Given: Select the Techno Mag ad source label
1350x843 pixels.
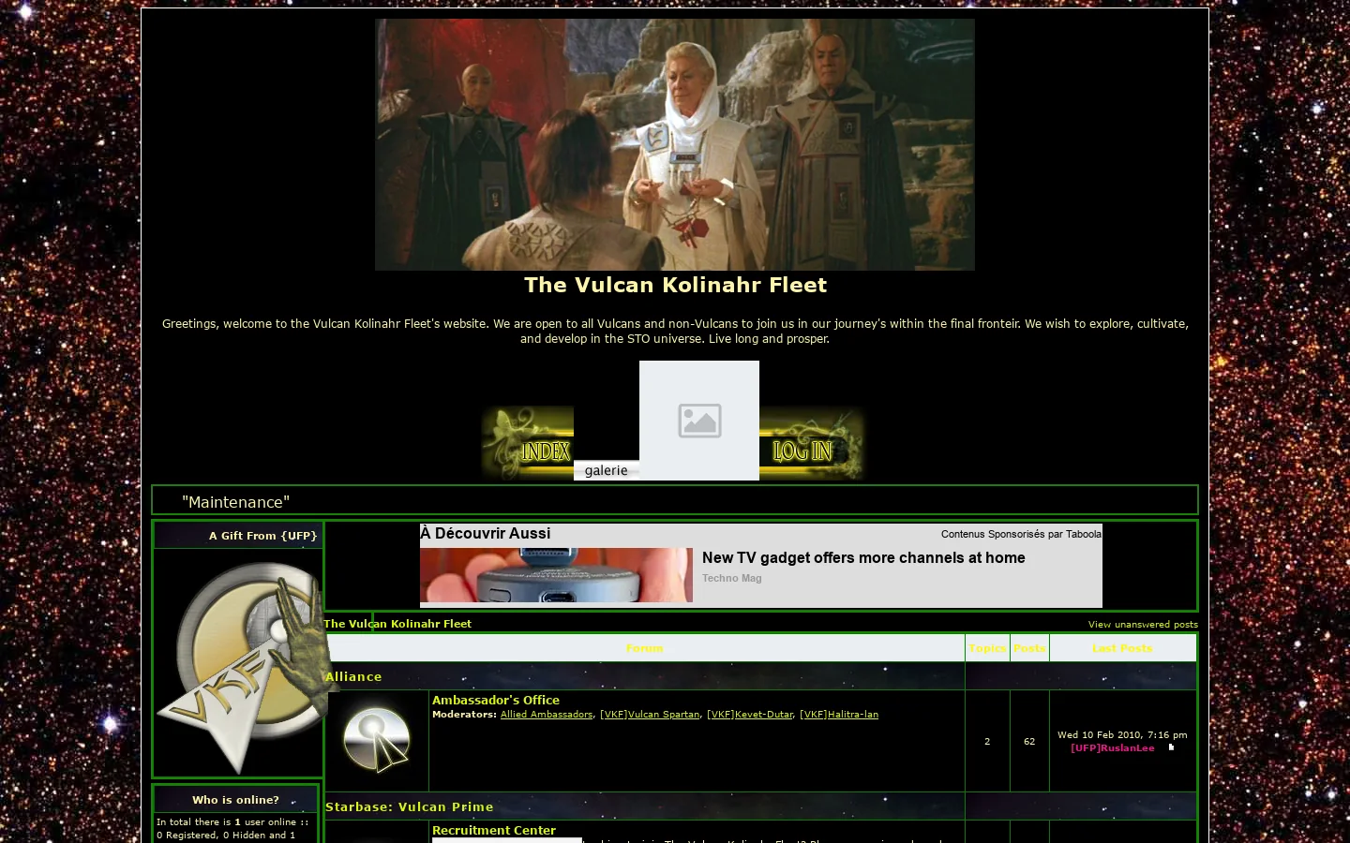Looking at the screenshot, I should tap(732, 578).
